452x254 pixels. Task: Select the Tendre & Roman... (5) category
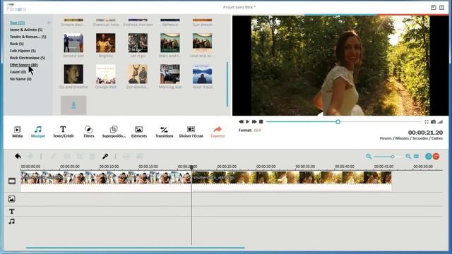(x=28, y=37)
